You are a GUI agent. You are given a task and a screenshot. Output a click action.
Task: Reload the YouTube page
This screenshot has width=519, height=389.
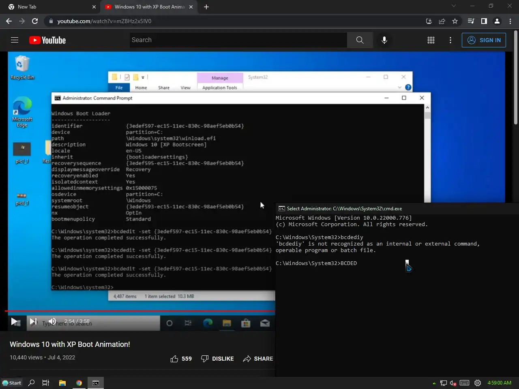tap(35, 21)
